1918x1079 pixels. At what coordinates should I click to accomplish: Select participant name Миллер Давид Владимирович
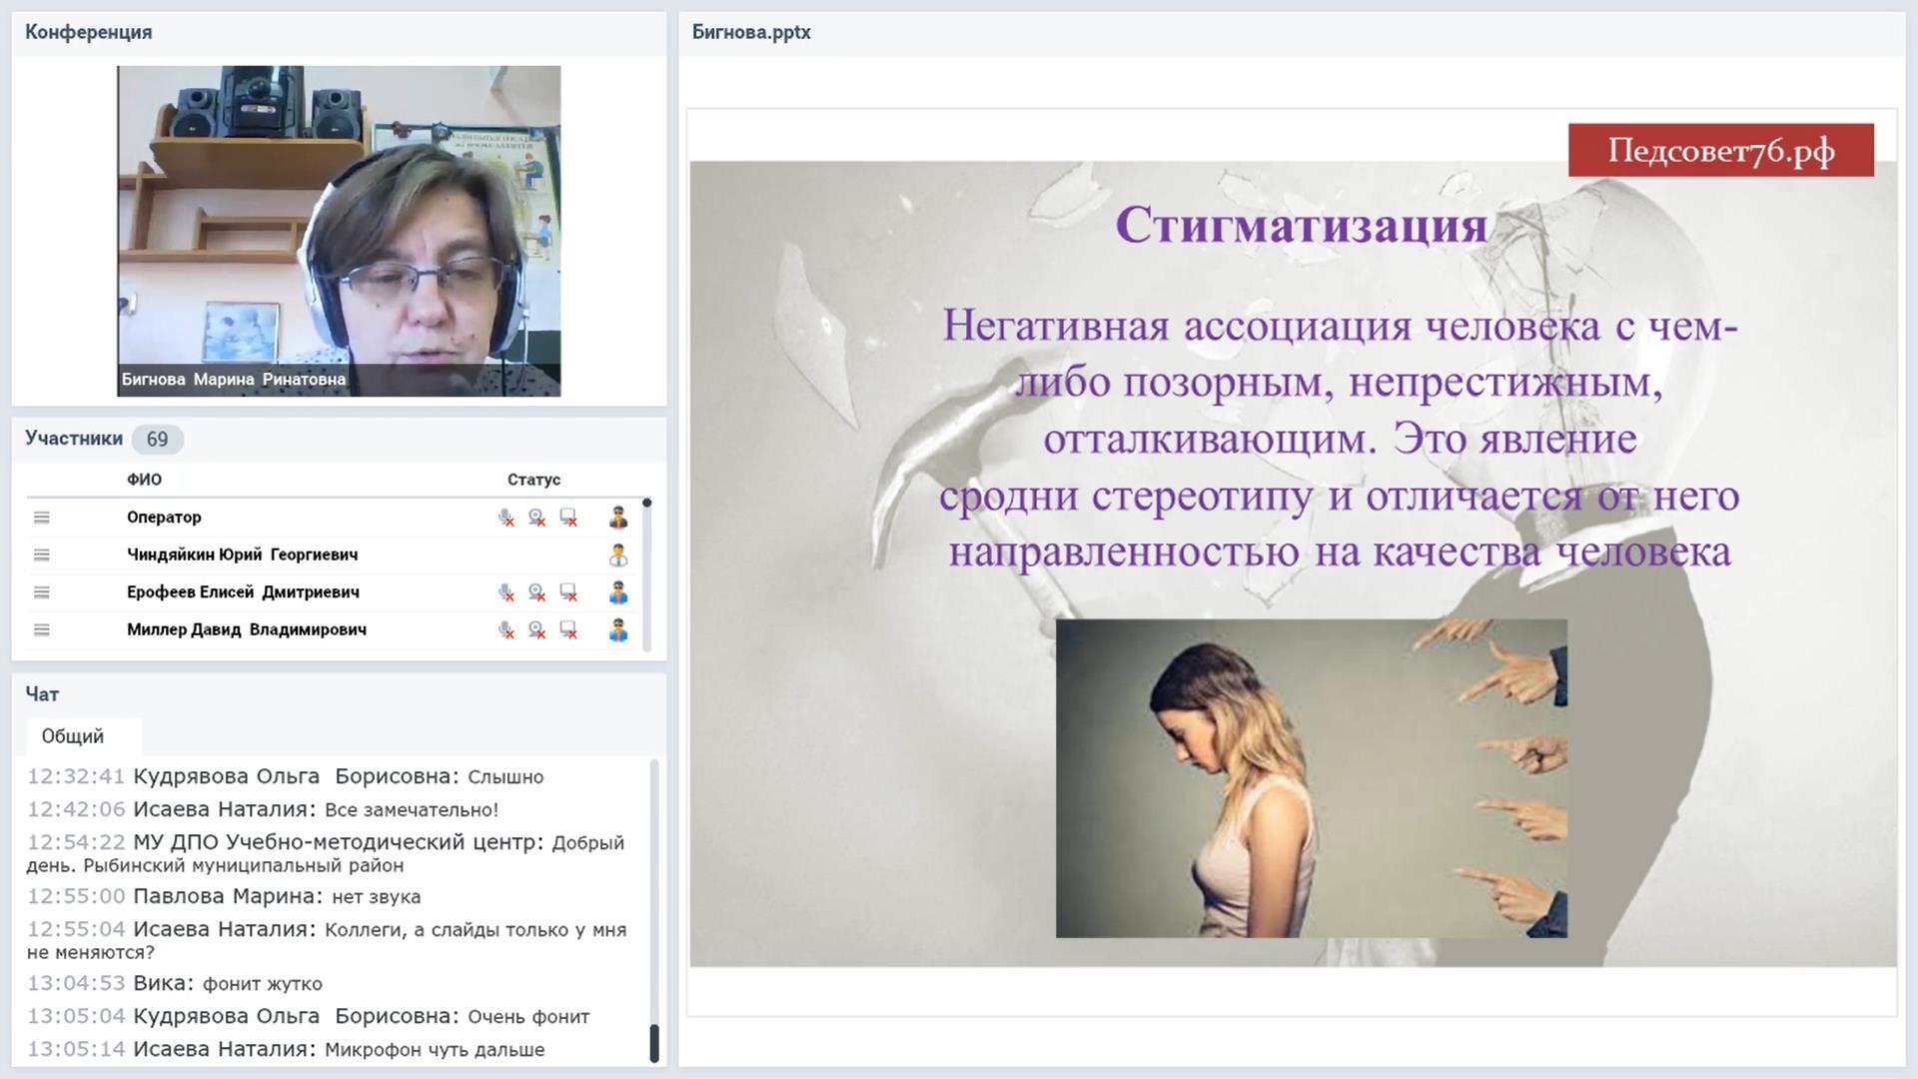(247, 630)
